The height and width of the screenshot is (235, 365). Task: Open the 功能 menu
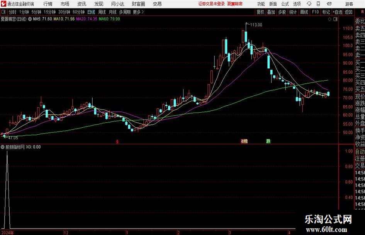(x=261, y=4)
